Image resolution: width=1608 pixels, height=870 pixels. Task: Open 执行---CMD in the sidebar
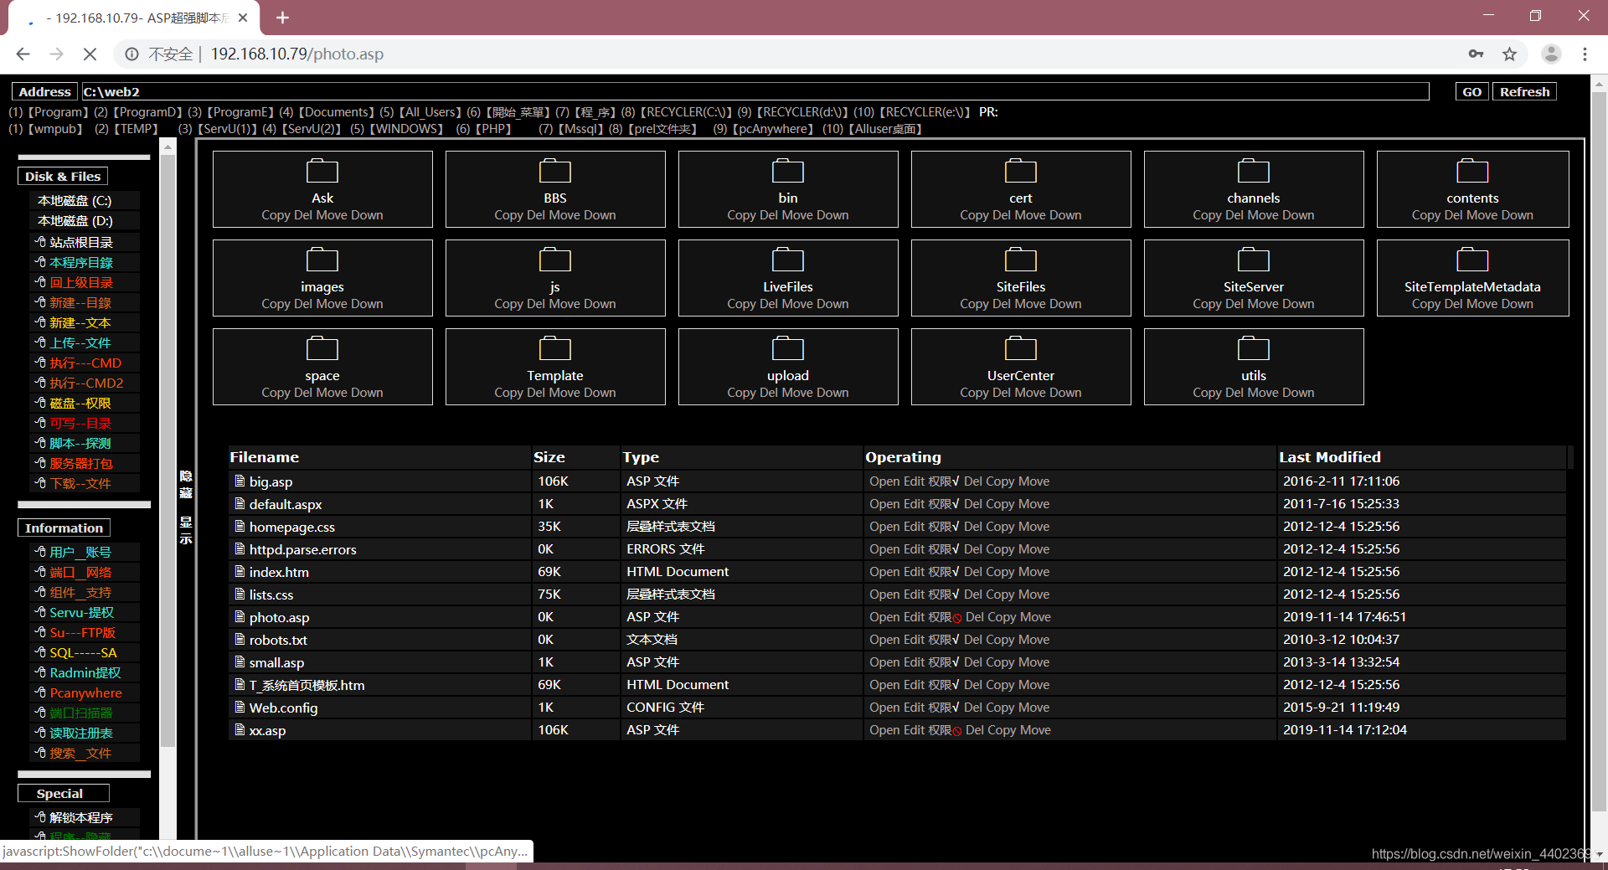point(85,363)
